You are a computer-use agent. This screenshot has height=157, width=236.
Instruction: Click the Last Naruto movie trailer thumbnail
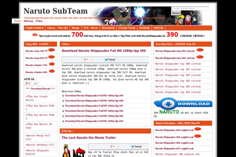pyautogui.click(x=74, y=151)
